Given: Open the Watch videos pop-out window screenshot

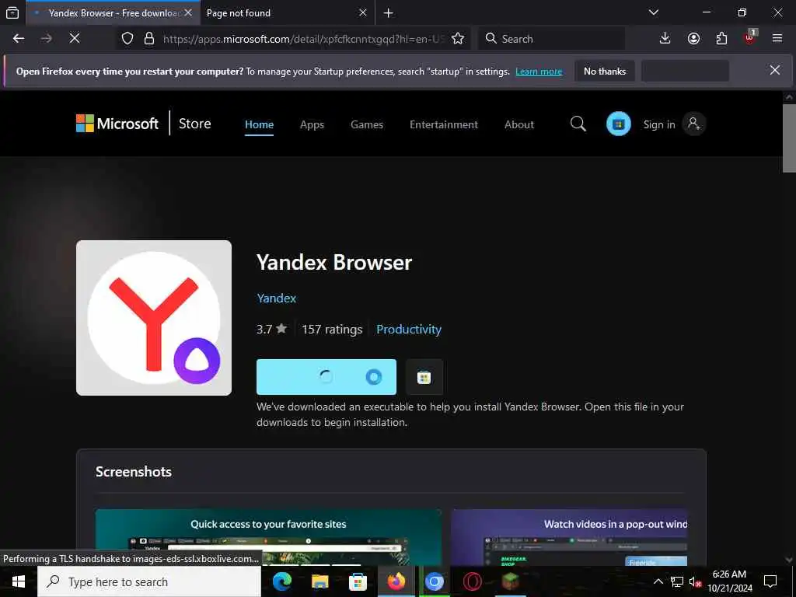Looking at the screenshot, I should point(569,537).
